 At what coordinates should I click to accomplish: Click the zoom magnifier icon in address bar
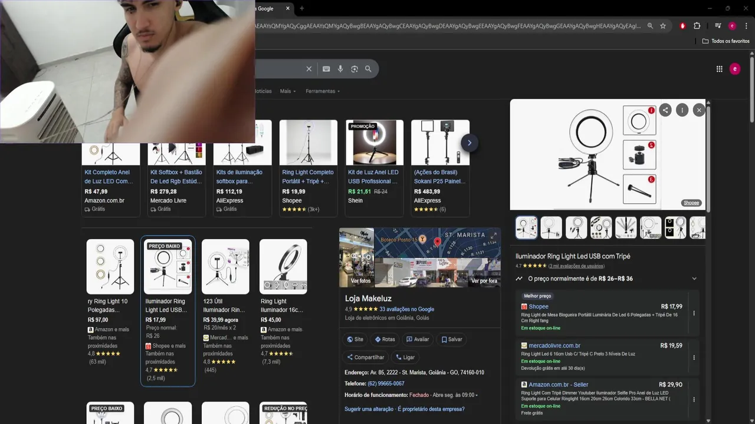tap(650, 26)
